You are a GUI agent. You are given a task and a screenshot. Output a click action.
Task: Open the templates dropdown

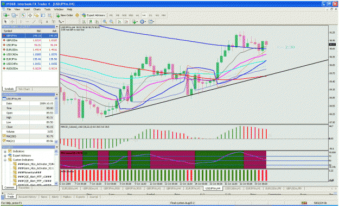[x=151, y=22]
